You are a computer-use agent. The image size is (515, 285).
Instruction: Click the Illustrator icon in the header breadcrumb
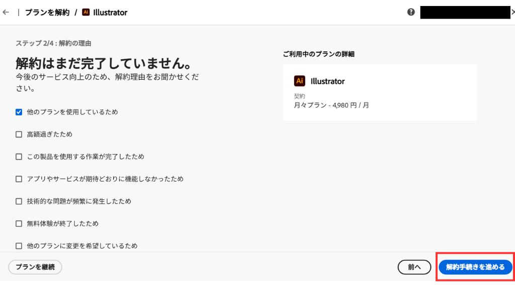[85, 13]
